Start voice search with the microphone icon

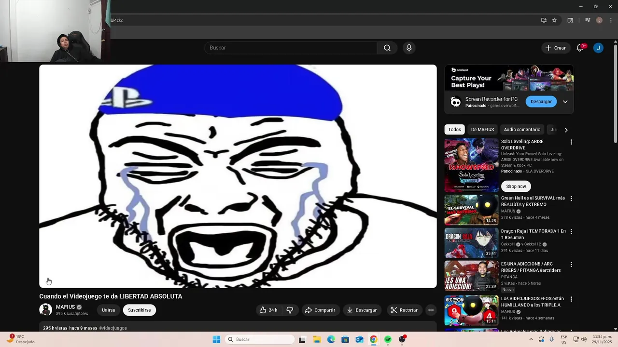[409, 48]
